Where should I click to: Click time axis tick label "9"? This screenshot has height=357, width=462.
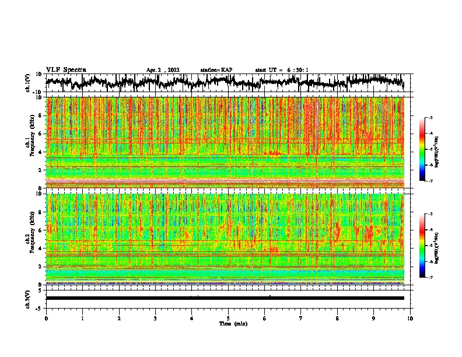[373, 318]
